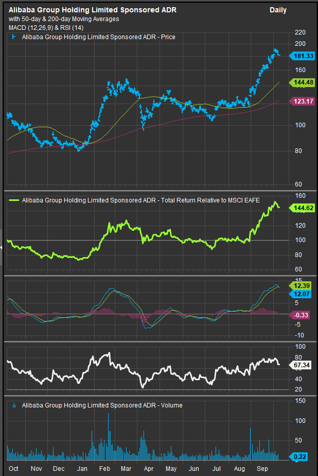Select the Price series legend label

98,37
